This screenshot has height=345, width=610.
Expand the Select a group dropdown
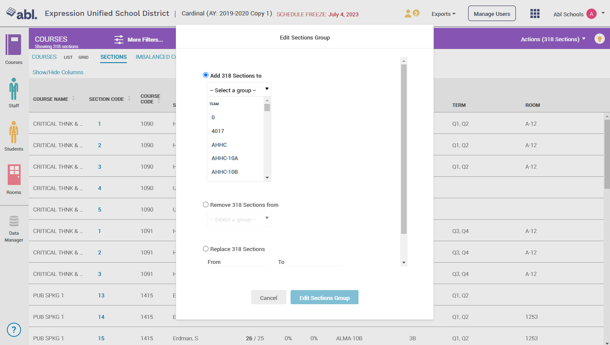[x=239, y=90]
